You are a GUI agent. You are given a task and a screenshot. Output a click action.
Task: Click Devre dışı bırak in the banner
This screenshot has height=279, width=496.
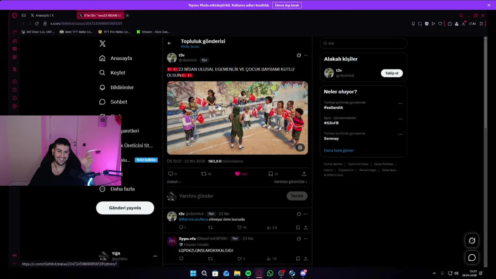coord(287,5)
